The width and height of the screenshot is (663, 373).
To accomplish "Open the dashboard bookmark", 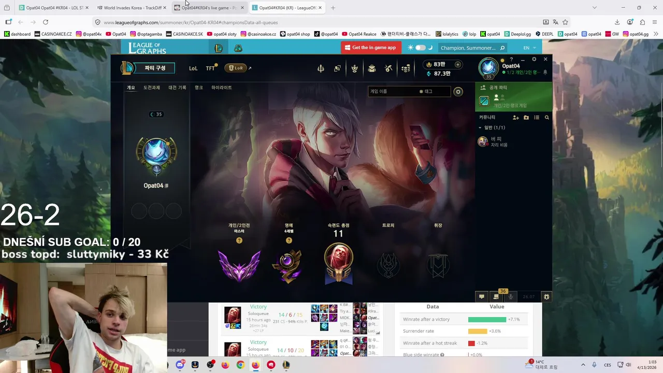I will click(x=17, y=34).
